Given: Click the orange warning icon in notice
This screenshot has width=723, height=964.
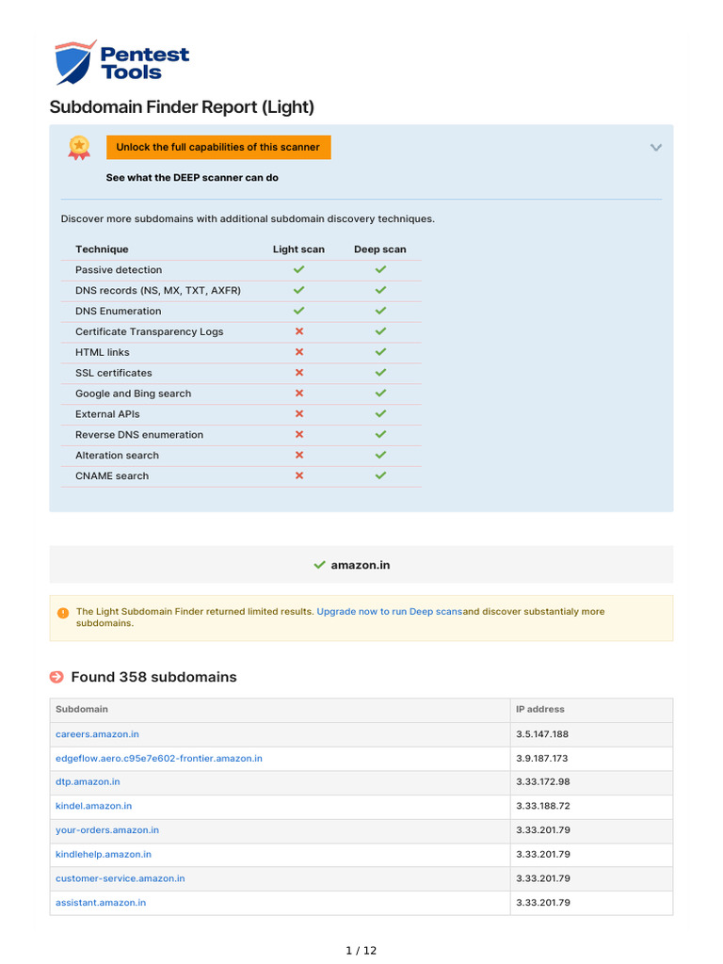Looking at the screenshot, I should click(63, 613).
